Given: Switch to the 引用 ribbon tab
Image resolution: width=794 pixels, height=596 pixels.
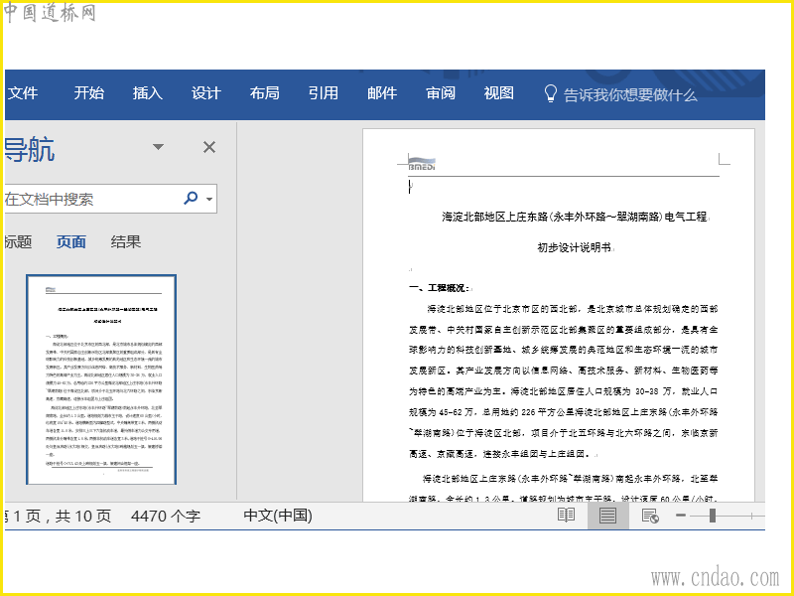Looking at the screenshot, I should tap(324, 93).
